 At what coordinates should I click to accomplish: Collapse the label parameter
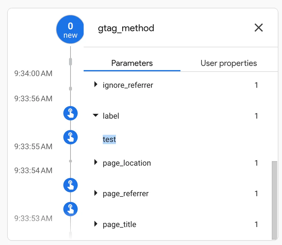click(96, 115)
